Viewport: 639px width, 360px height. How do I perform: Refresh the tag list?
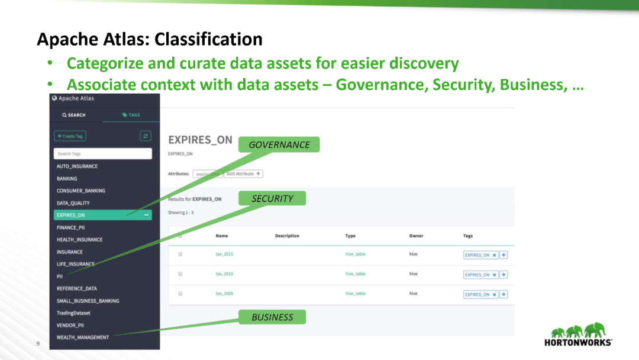[x=146, y=136]
